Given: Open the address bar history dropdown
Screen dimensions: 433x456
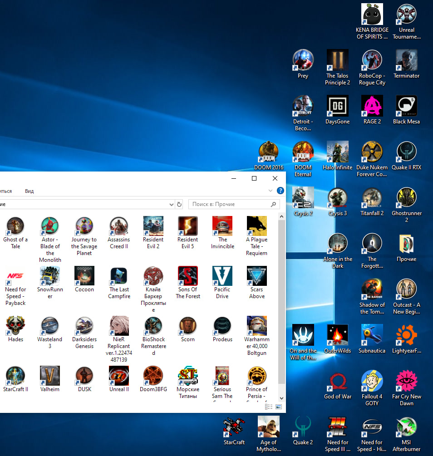Looking at the screenshot, I should coord(172,205).
